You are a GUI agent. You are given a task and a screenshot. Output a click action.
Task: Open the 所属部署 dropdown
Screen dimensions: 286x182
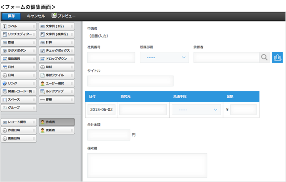tap(164, 57)
